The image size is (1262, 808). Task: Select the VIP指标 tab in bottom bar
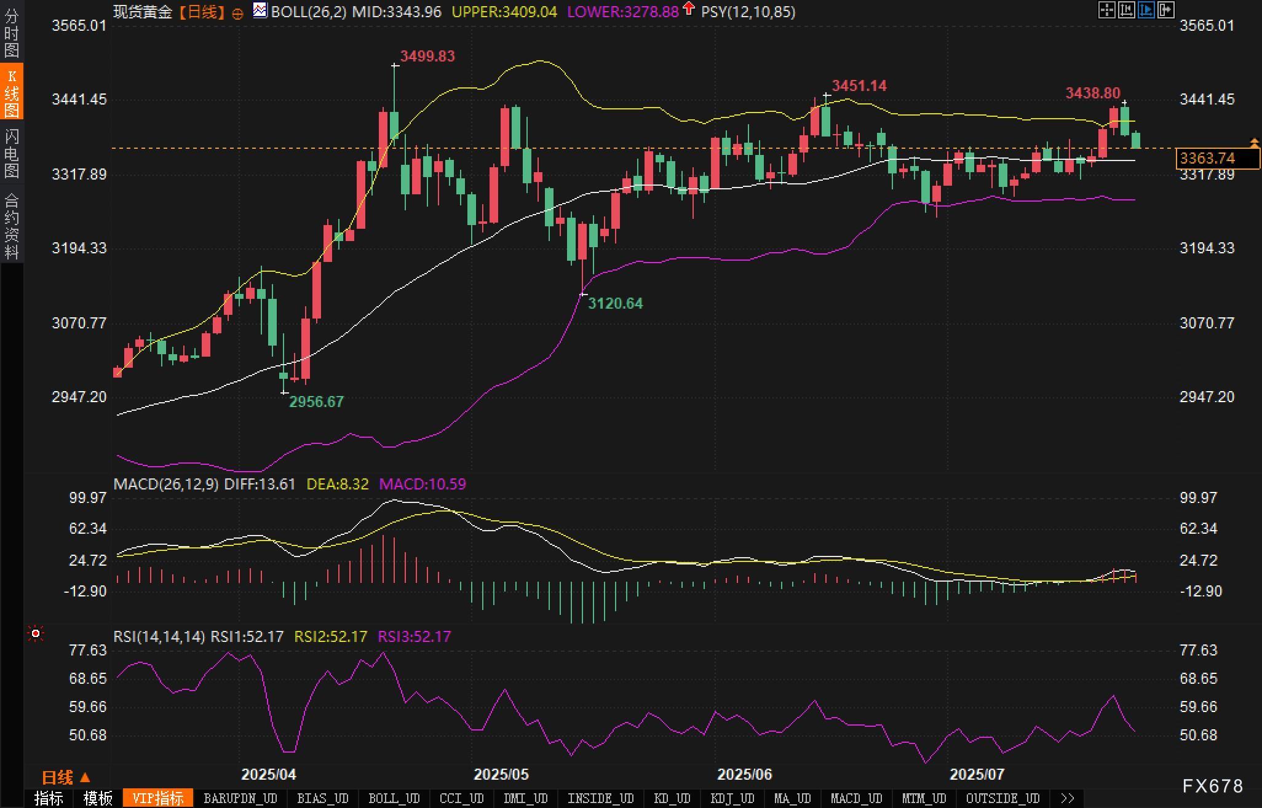click(x=158, y=798)
